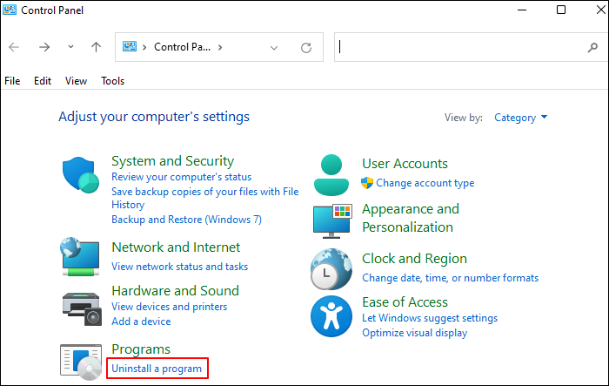Click Change date, time, or number formats
The width and height of the screenshot is (609, 386).
tap(450, 278)
